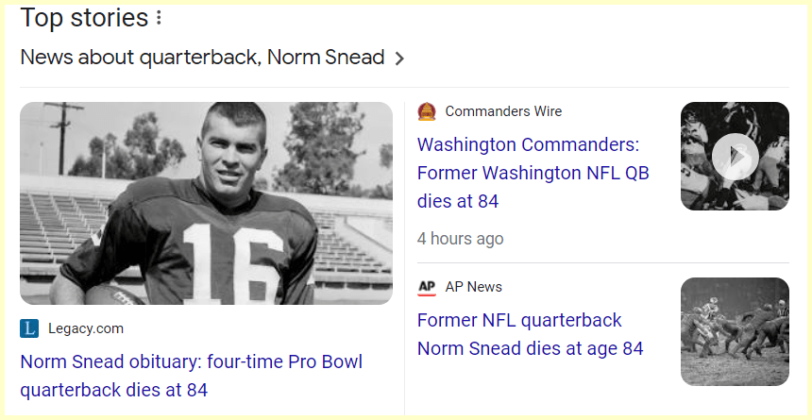812x420 pixels.
Task: Open the Legacy.com logo icon
Action: point(29,328)
